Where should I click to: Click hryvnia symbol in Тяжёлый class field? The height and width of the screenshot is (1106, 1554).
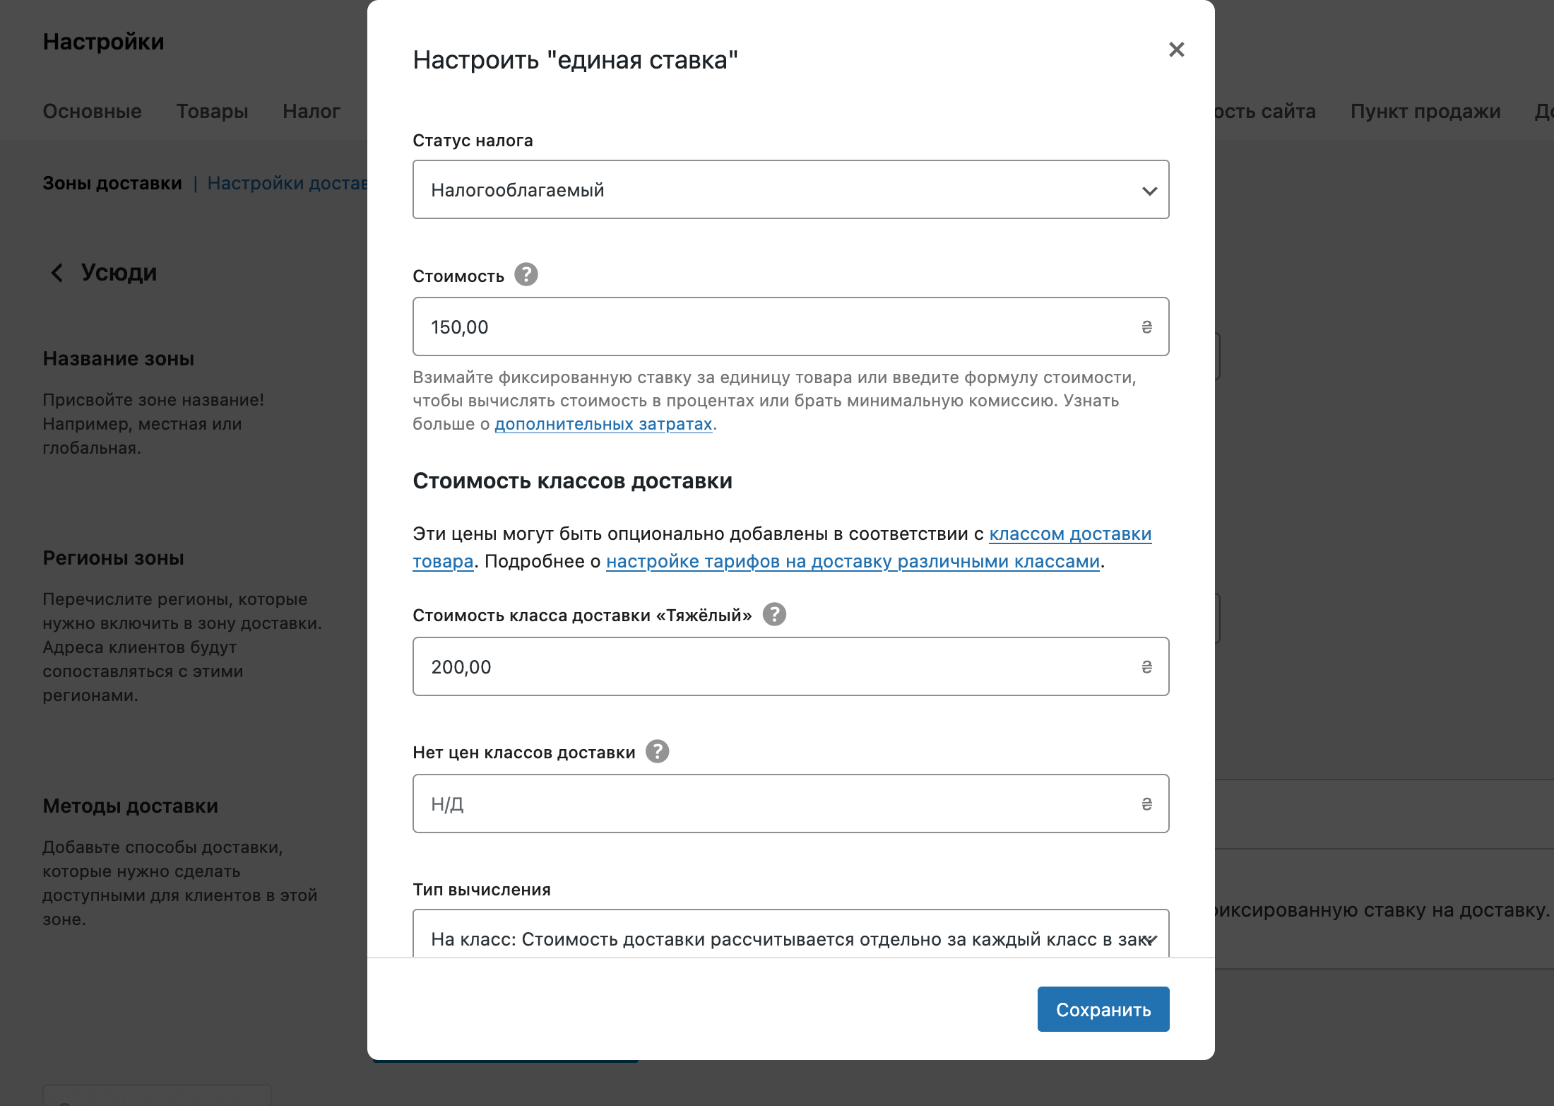click(x=1146, y=666)
